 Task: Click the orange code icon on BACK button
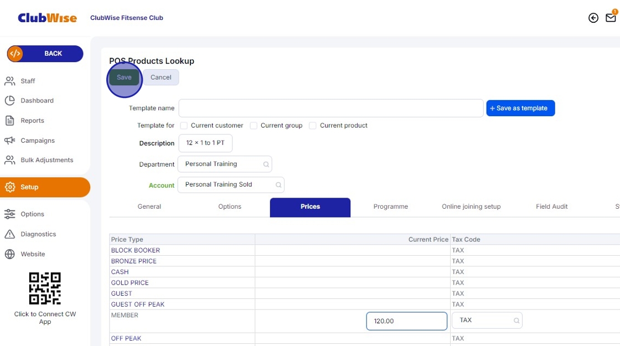coord(15,54)
